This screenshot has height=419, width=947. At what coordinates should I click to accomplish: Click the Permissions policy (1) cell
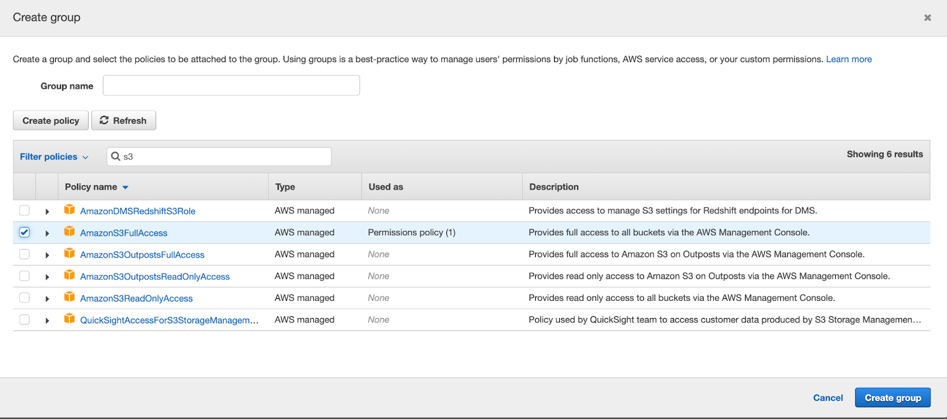click(411, 232)
